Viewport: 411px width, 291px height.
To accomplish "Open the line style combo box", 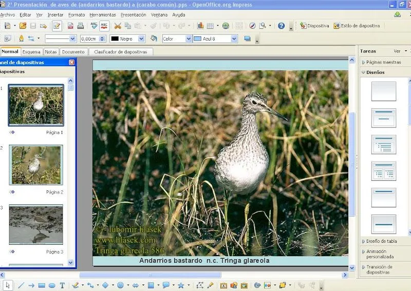I will point(60,39).
